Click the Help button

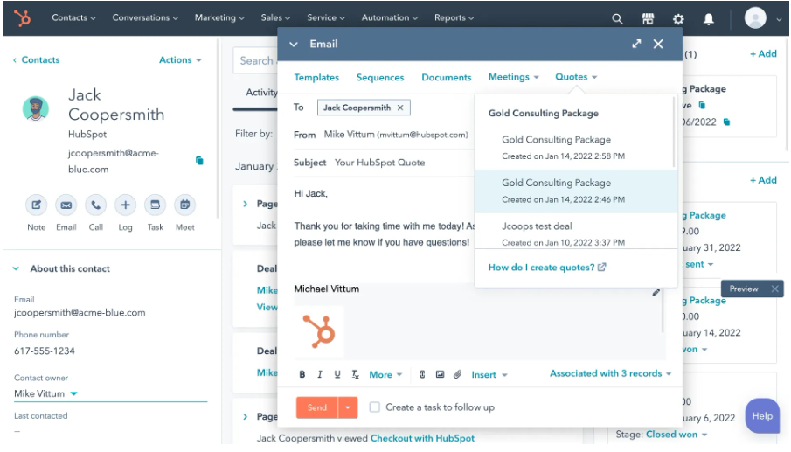762,415
